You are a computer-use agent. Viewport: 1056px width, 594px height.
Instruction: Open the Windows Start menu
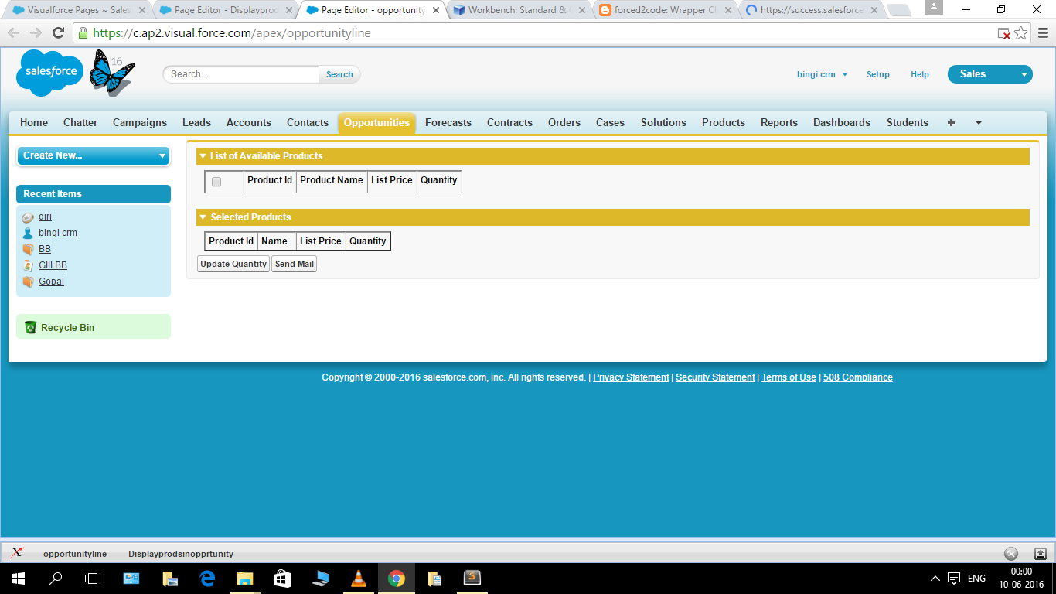pyautogui.click(x=19, y=578)
